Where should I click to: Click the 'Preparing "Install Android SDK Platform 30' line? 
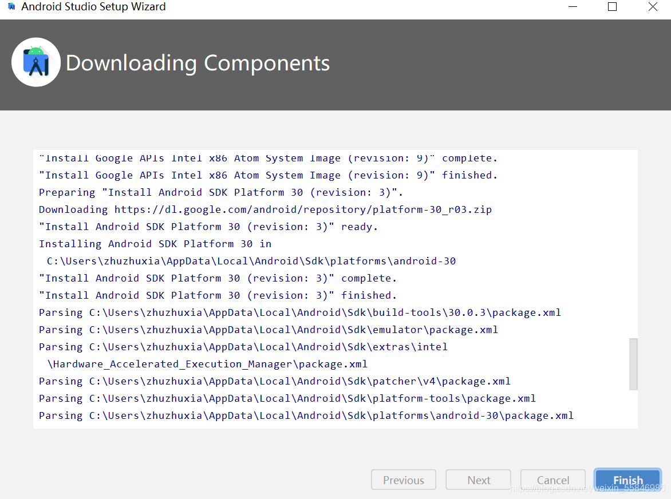pyautogui.click(x=221, y=192)
